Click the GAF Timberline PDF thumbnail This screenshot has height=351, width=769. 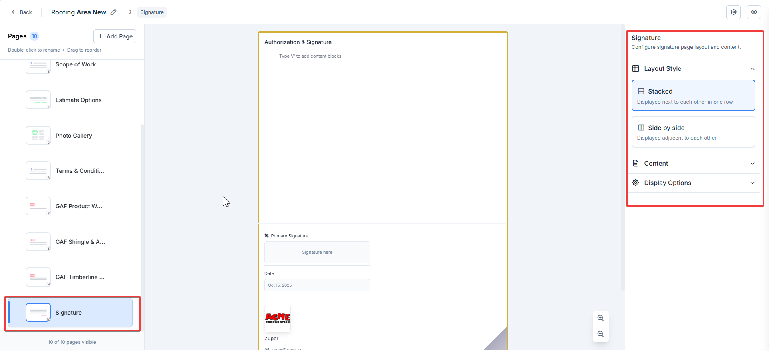click(38, 277)
